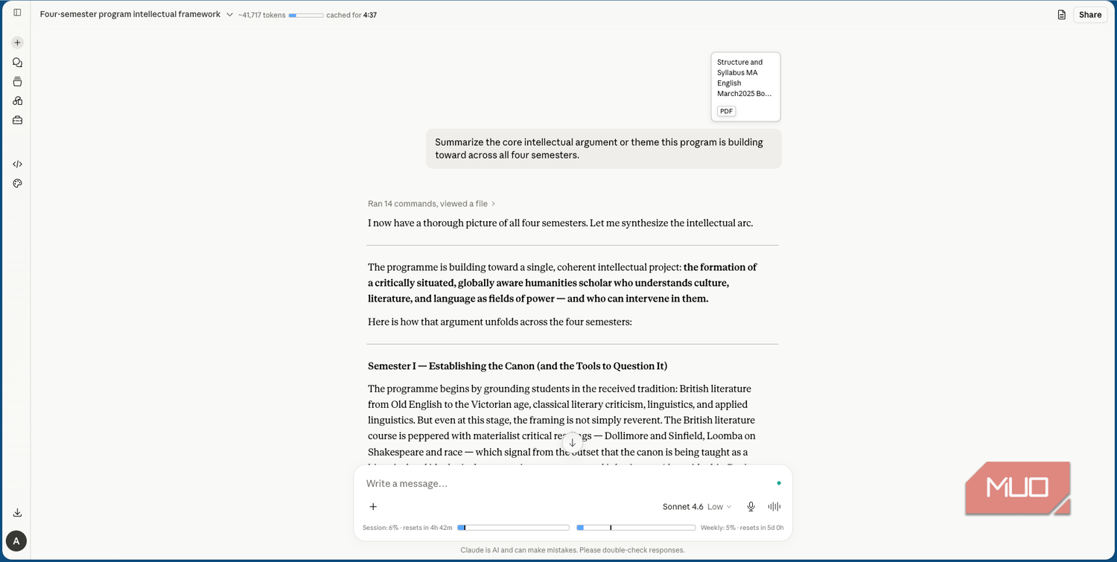Image resolution: width=1117 pixels, height=562 pixels.
Task: Open the attached Syllabus PDF thumbnail
Action: [745, 87]
